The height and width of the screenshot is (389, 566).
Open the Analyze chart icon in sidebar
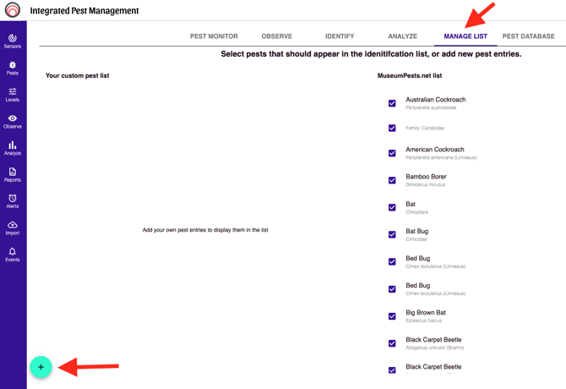click(x=13, y=148)
